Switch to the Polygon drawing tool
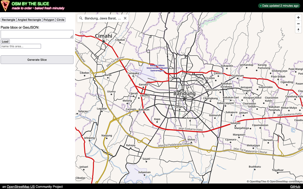The image size is (303, 189). click(x=49, y=20)
